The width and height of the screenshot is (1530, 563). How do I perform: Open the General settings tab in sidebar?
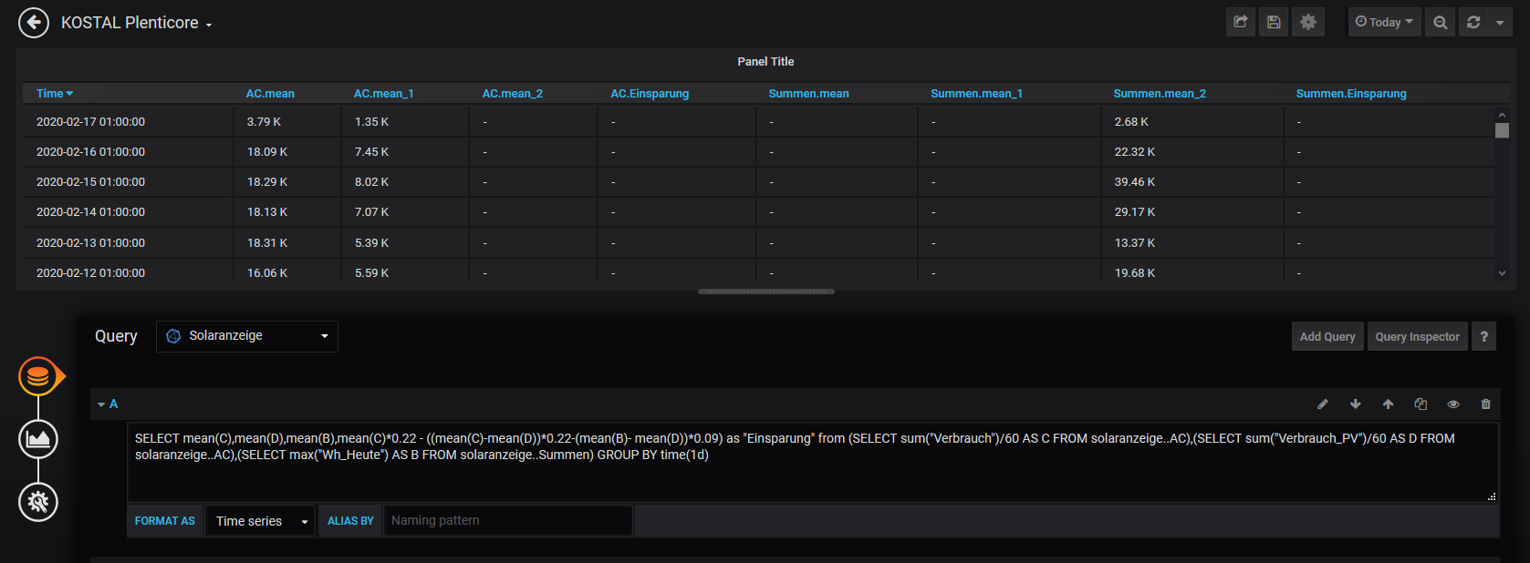point(38,502)
